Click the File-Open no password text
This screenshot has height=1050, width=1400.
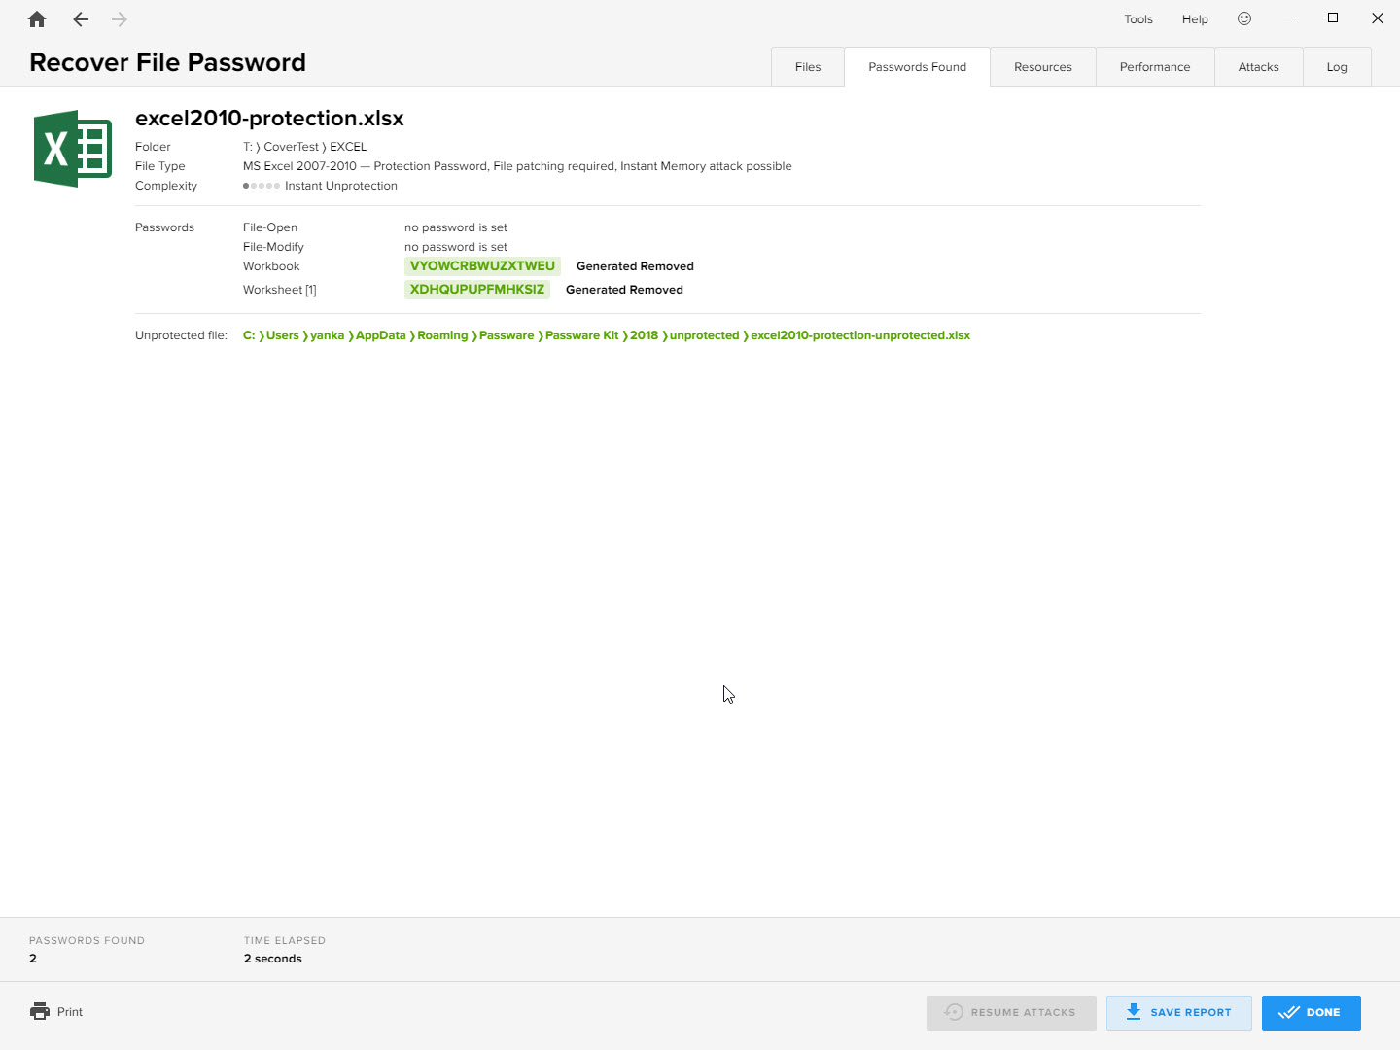pyautogui.click(x=456, y=227)
